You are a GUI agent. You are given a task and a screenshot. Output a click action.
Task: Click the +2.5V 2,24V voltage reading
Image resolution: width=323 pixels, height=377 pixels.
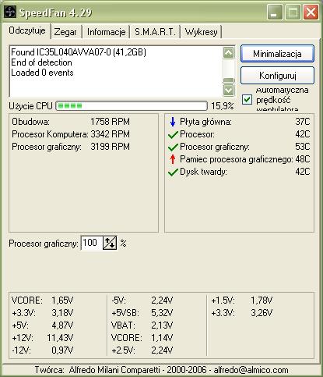142,350
